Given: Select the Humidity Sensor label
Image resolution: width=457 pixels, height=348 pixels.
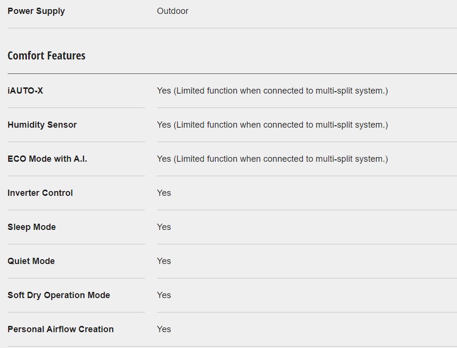Looking at the screenshot, I should coord(42,125).
